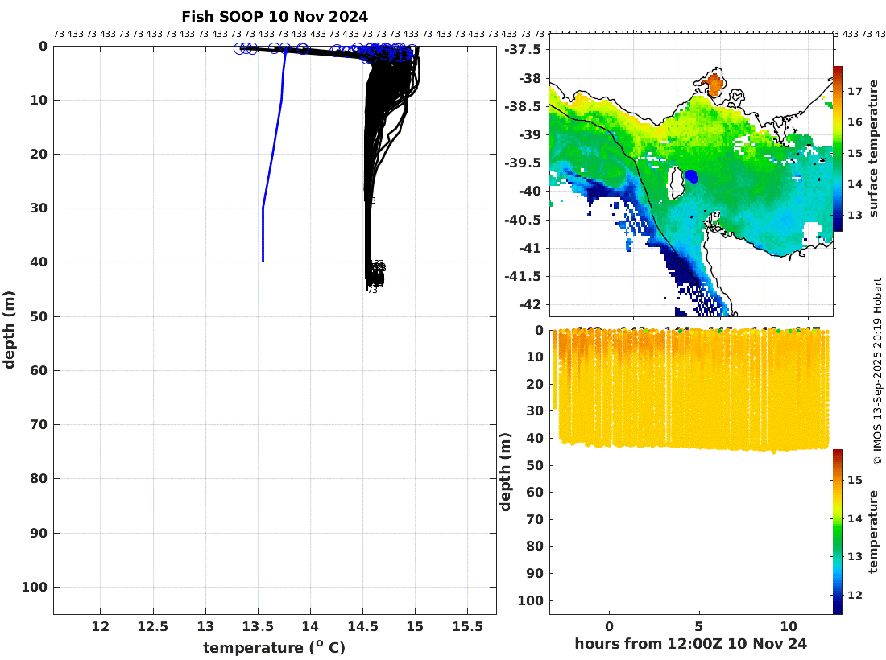The image size is (886, 660).
Task: Click the 0 tick on the hours axis
Action: (x=609, y=627)
